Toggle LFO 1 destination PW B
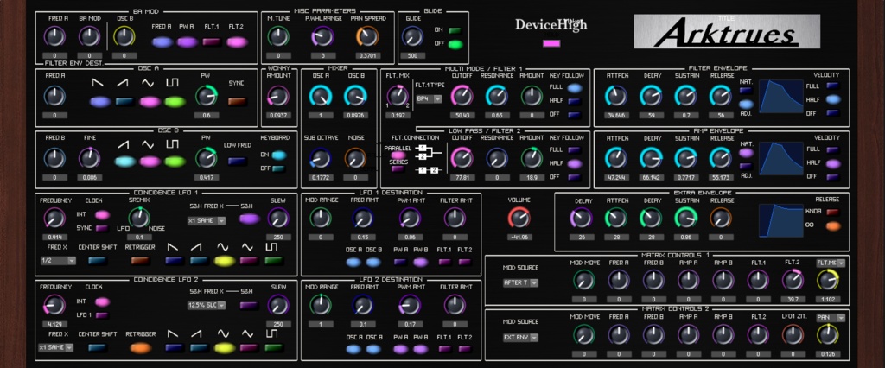Viewport: 885px width, 368px height. point(420,262)
